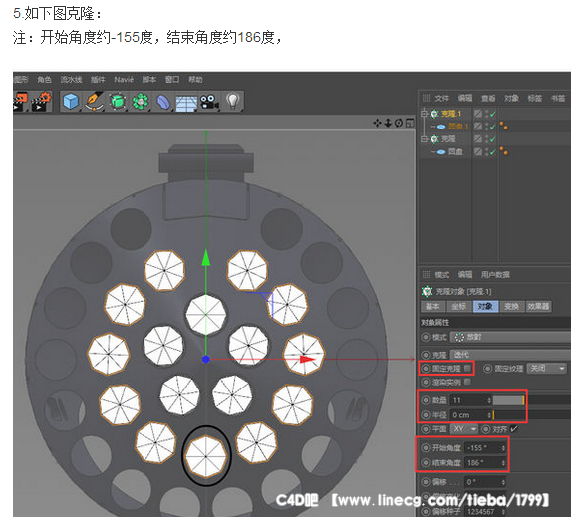Screen dimensions: 575x517
Task: Open the 固定纹理 dropdown set to 关闭
Action: (x=547, y=369)
